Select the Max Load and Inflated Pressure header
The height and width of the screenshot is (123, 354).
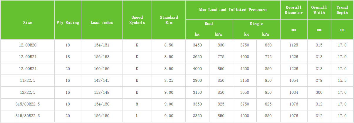233,10
